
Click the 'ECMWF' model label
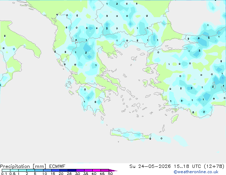click(57, 166)
